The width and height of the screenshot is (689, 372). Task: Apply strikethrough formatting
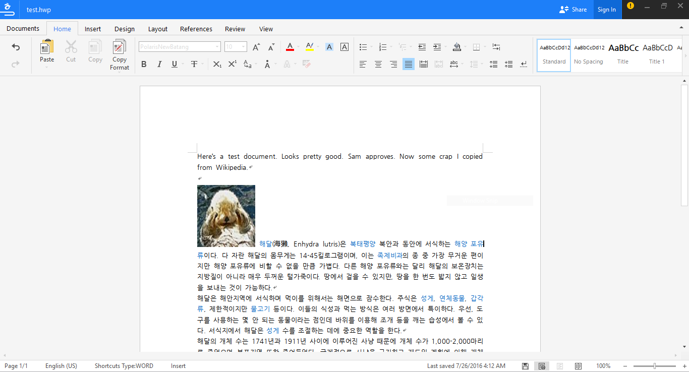click(194, 64)
